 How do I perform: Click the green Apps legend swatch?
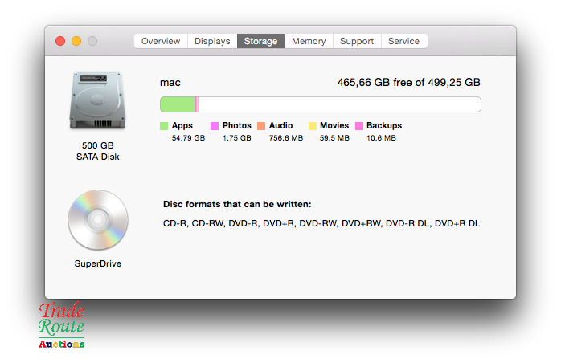click(164, 126)
